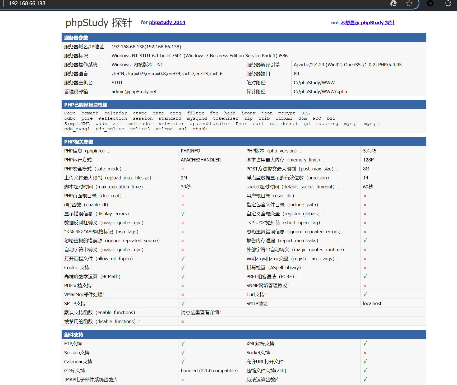Select the server IP value 192.168.66.138(192.168.66.138)
The height and width of the screenshot is (385, 457).
[146, 47]
